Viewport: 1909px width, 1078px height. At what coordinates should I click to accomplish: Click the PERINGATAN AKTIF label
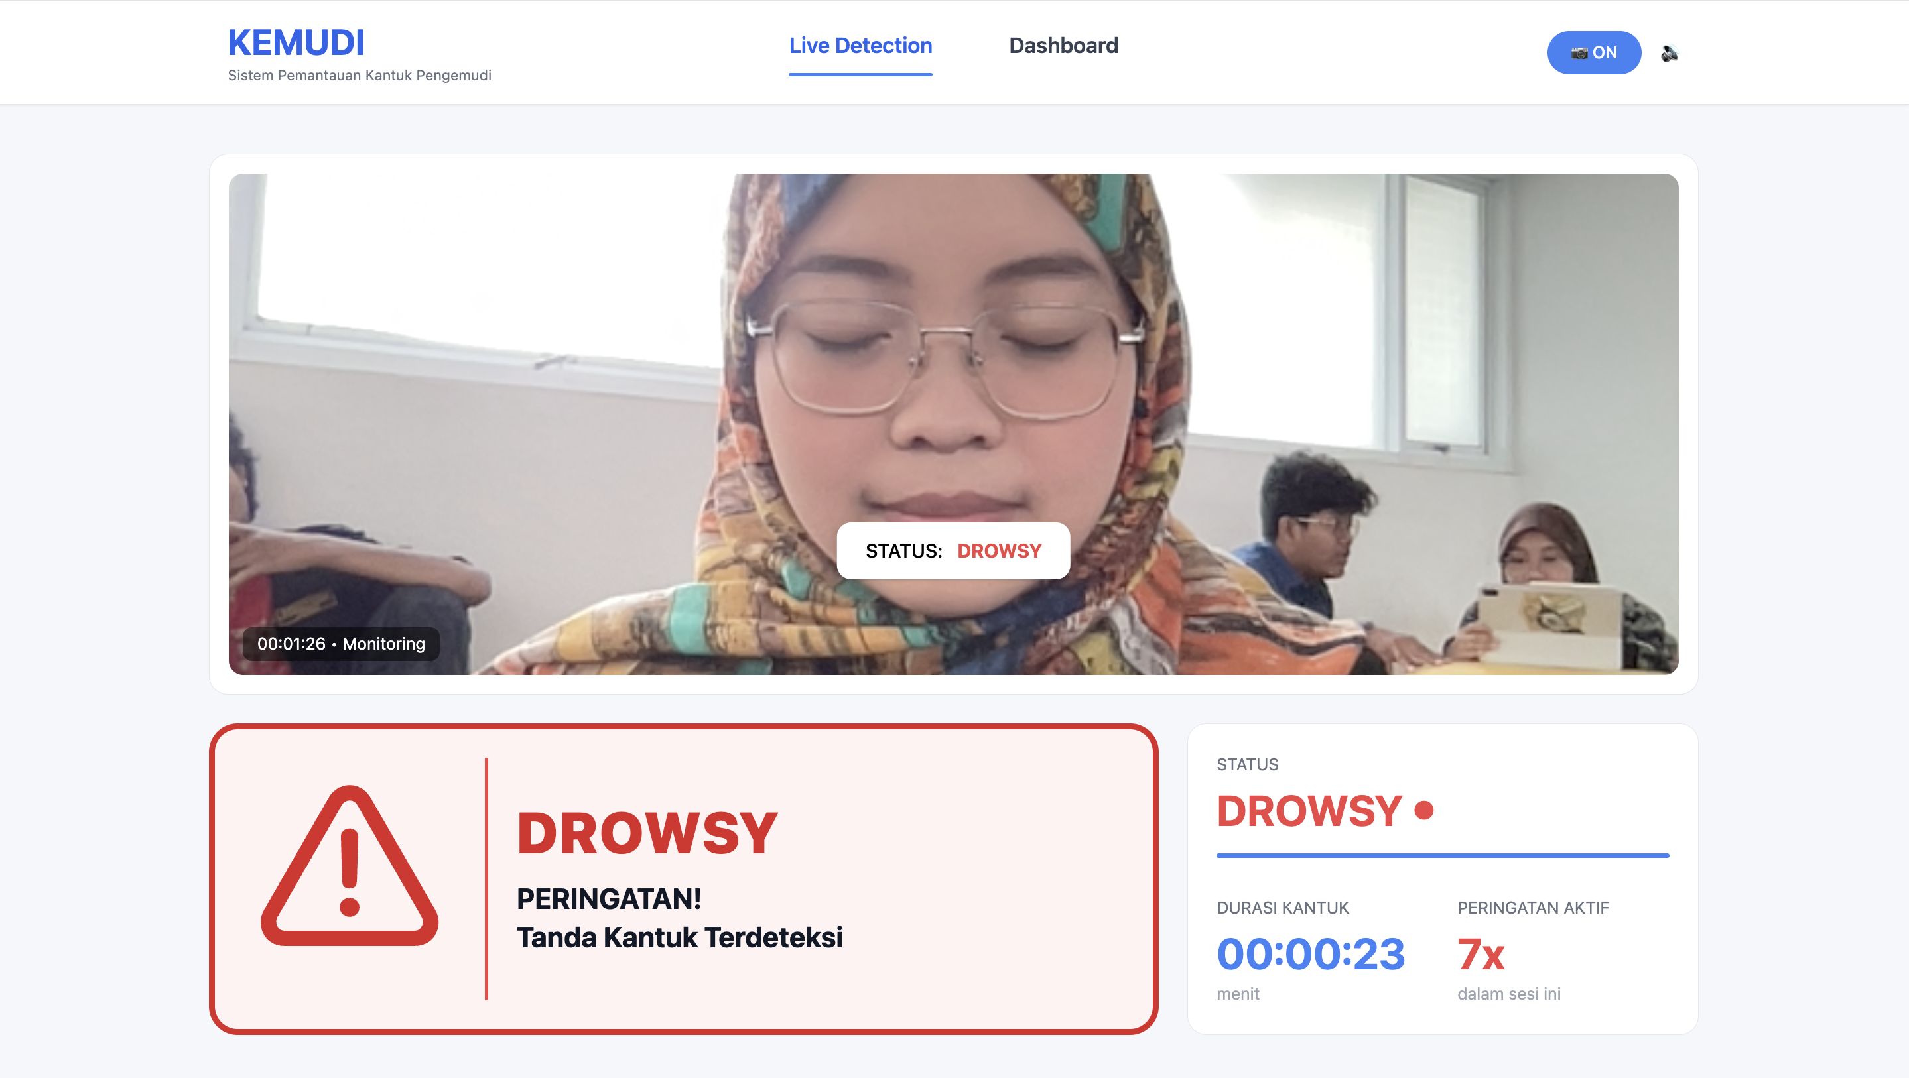pos(1532,908)
